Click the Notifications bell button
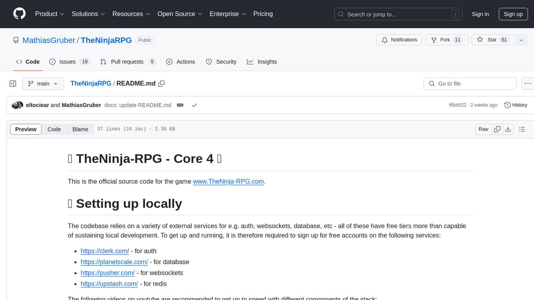The height and width of the screenshot is (300, 534). coord(399,40)
